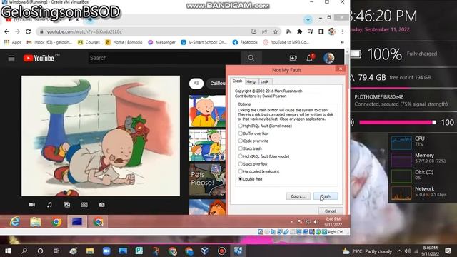Click the share page icon in address bar
The height and width of the screenshot is (257, 457).
[x=265, y=31]
